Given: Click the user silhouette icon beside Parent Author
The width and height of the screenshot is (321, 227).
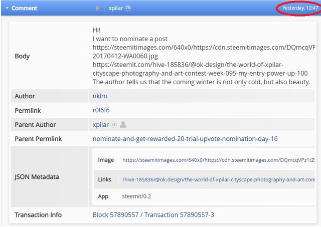Looking at the screenshot, I should click(x=123, y=124).
